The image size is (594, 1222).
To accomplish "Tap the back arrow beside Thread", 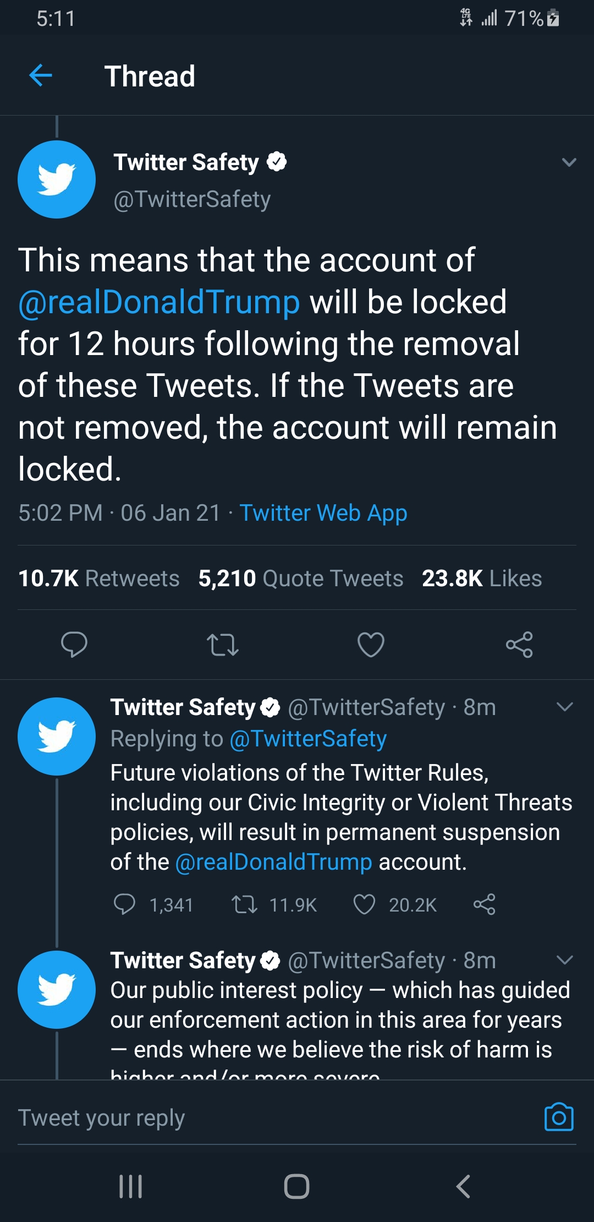I will (x=40, y=75).
